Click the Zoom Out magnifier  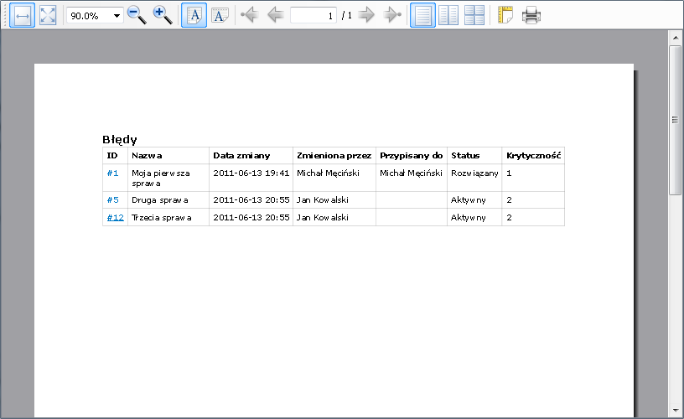137,15
